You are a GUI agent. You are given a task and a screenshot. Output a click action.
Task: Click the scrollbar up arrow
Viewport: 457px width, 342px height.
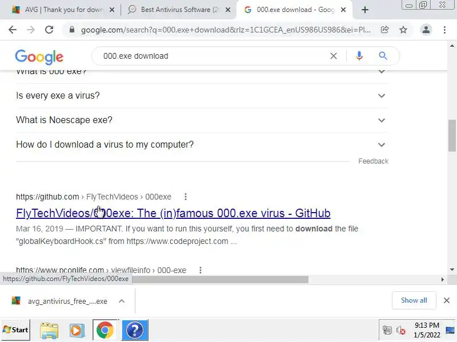[452, 46]
